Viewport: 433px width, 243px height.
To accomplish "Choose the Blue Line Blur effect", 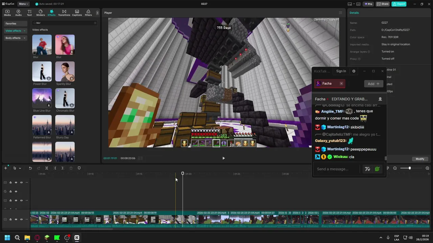I will coord(42,98).
